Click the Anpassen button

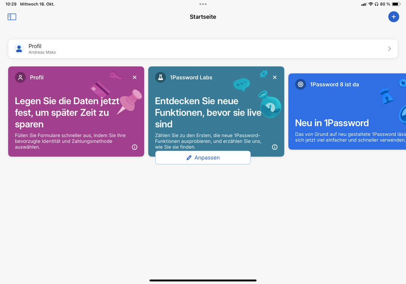(203, 158)
